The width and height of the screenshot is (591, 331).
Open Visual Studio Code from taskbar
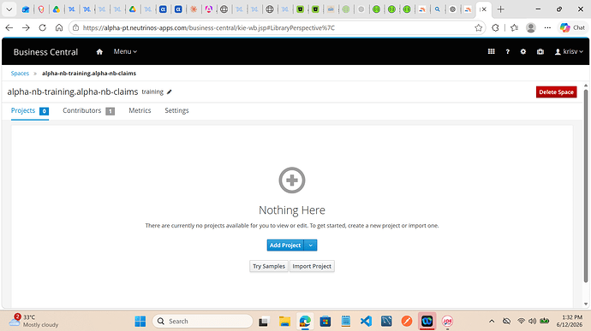click(x=366, y=322)
